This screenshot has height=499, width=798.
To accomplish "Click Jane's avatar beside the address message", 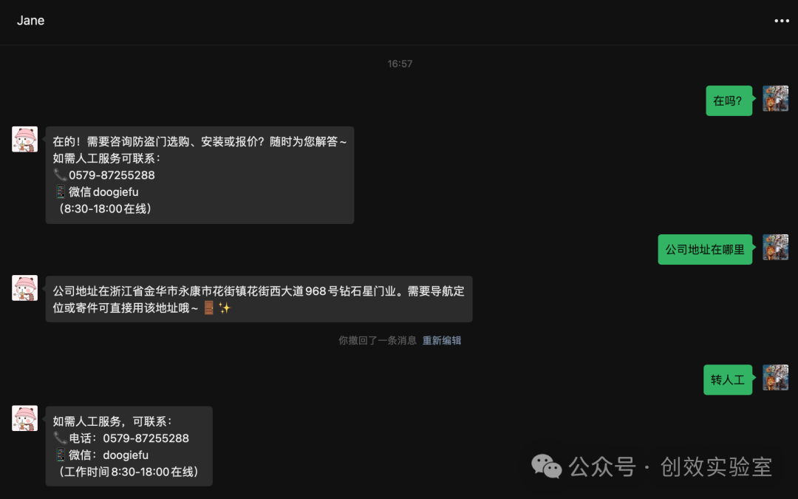I will pyautogui.click(x=24, y=288).
